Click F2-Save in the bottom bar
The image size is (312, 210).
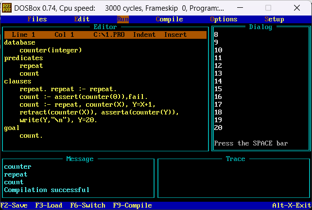pyautogui.click(x=14, y=205)
